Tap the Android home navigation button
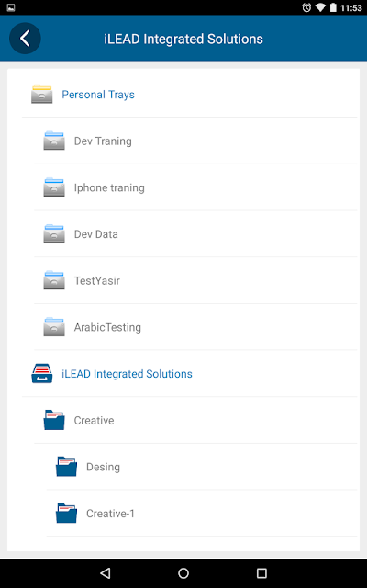The image size is (367, 588). click(x=183, y=573)
